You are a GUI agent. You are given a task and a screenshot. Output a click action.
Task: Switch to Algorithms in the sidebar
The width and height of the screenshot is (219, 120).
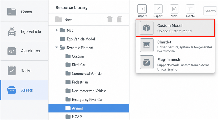[24, 51]
